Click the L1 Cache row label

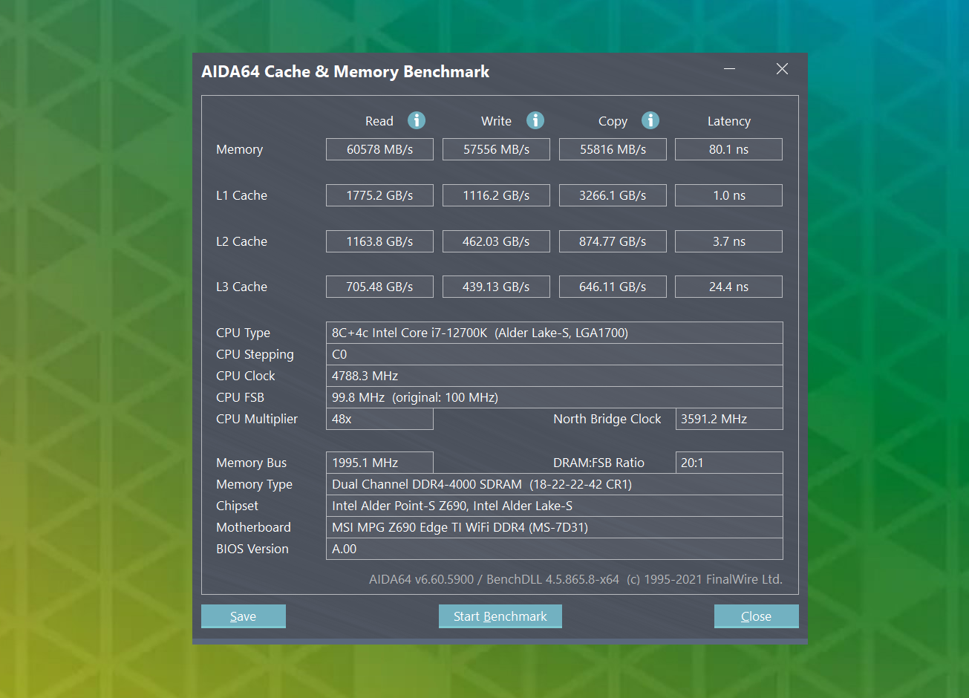coord(241,195)
